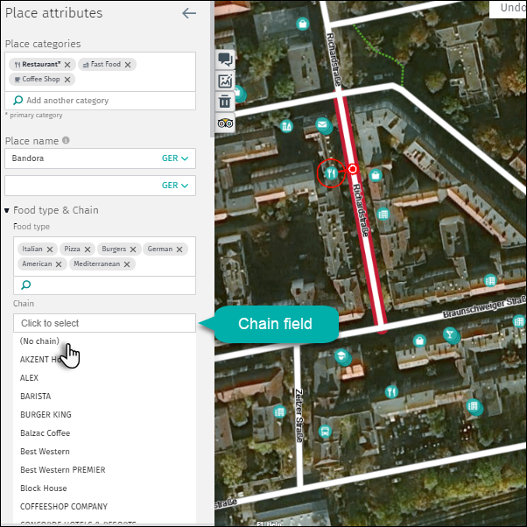Click the bus stop marker near Zeitzer Straße
This screenshot has height=527, width=527.
pos(325,432)
